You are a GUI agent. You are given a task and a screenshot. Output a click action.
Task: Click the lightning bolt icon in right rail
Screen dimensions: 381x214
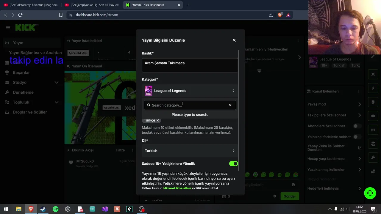pyautogui.click(x=373, y=88)
